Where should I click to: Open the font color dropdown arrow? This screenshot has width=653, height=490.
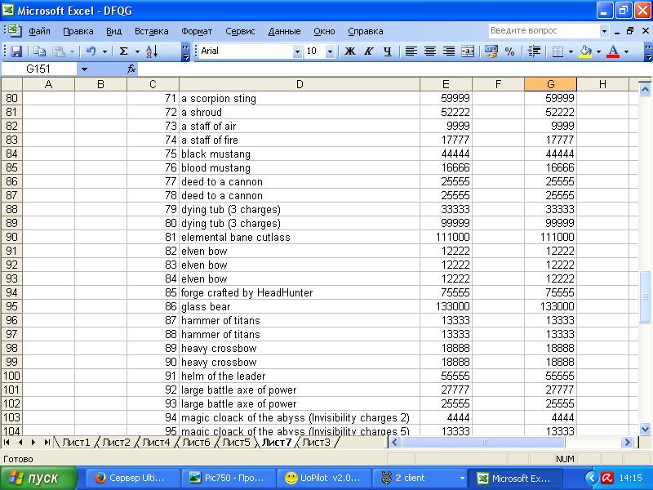626,51
